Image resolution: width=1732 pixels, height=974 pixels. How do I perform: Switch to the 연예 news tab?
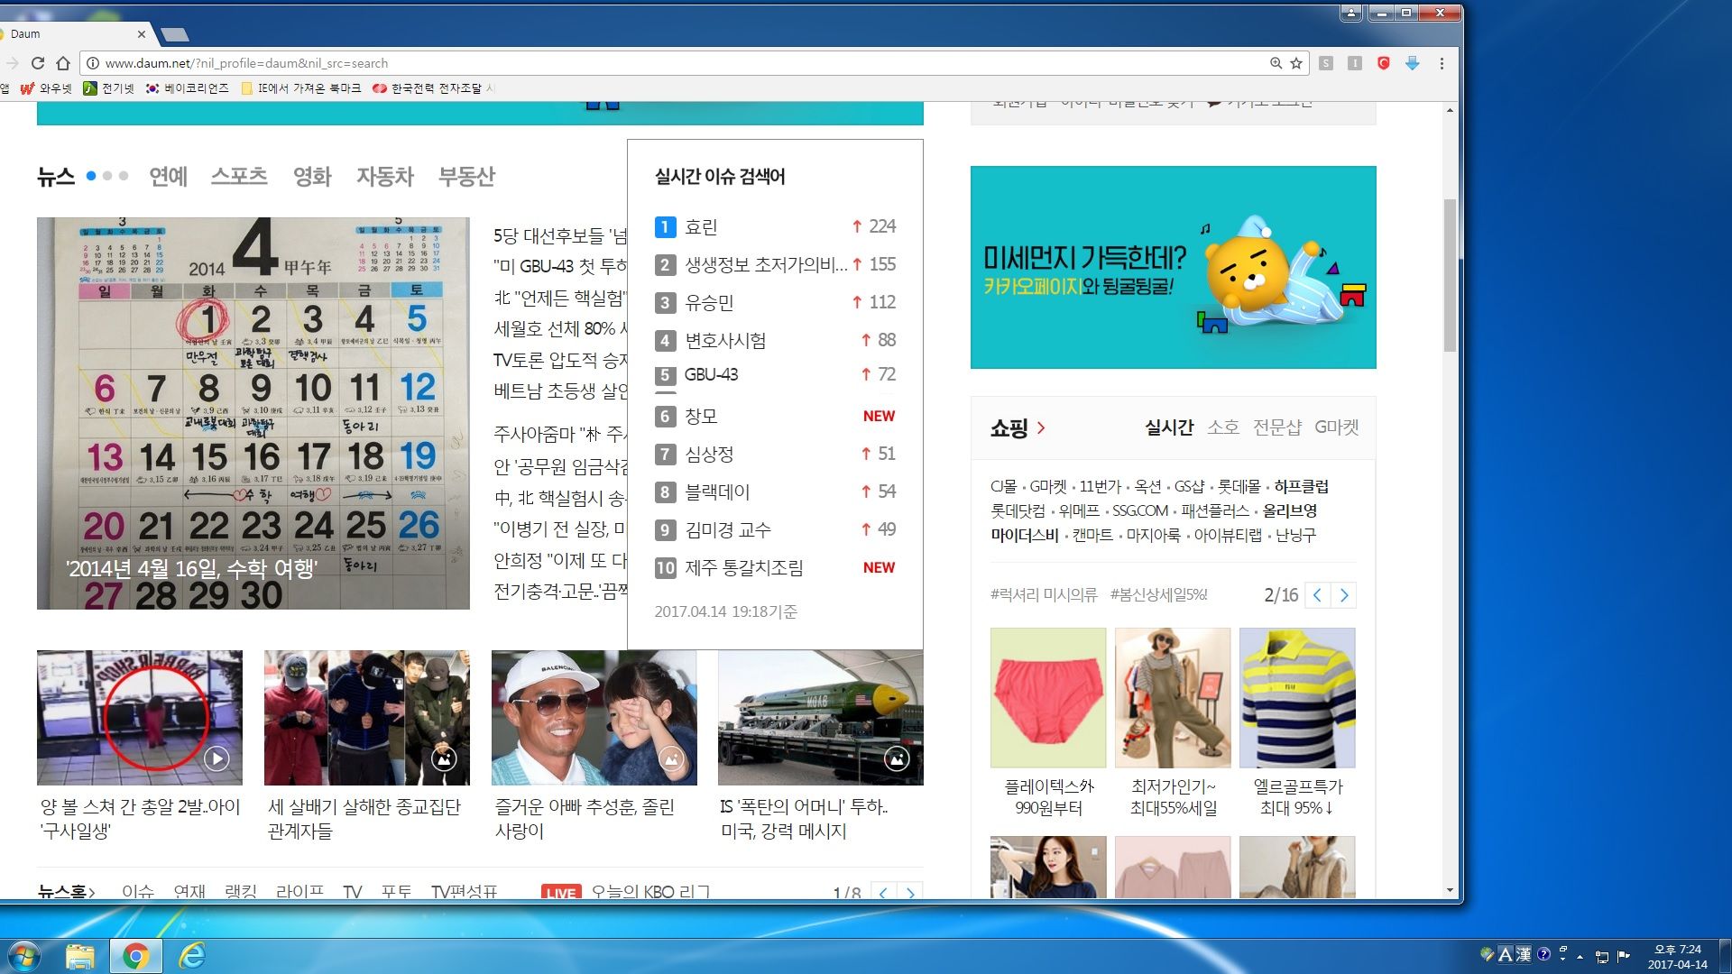(168, 176)
